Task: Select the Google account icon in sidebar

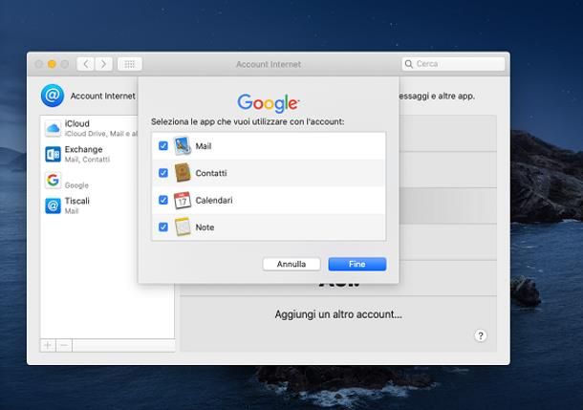Action: (x=53, y=180)
